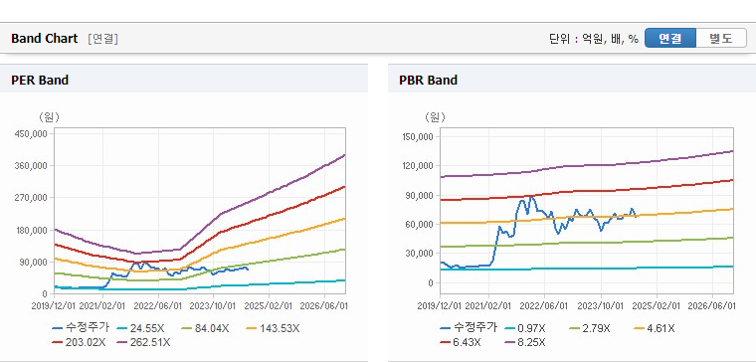The image size is (756, 362).
Task: Click the PBR Band panel title
Action: (428, 80)
